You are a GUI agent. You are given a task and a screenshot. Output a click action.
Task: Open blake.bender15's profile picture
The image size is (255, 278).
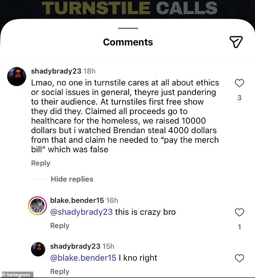(37, 205)
